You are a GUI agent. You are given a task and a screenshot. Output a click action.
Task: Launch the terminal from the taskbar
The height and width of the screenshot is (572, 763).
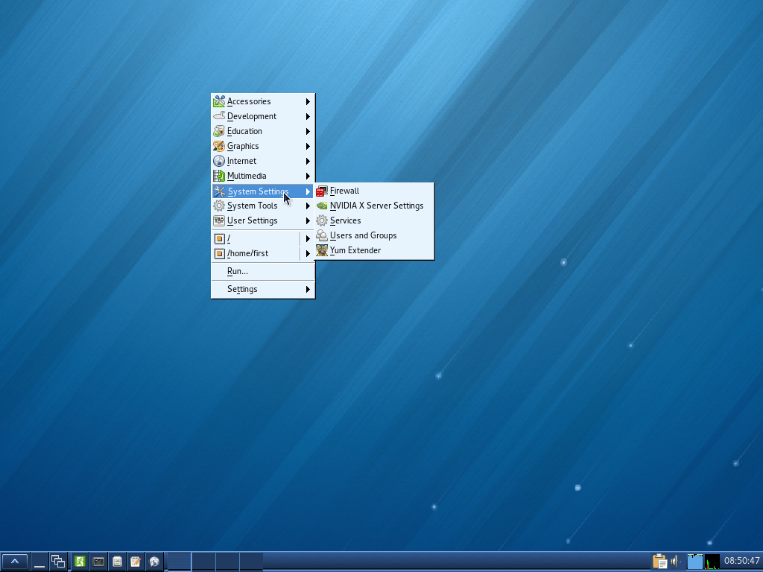pos(99,562)
